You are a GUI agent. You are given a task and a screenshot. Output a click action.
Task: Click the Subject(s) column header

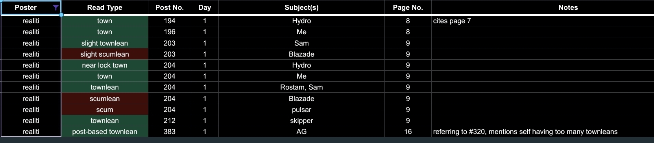pos(301,7)
